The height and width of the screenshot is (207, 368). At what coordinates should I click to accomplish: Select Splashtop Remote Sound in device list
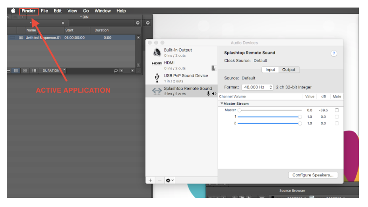[182, 91]
